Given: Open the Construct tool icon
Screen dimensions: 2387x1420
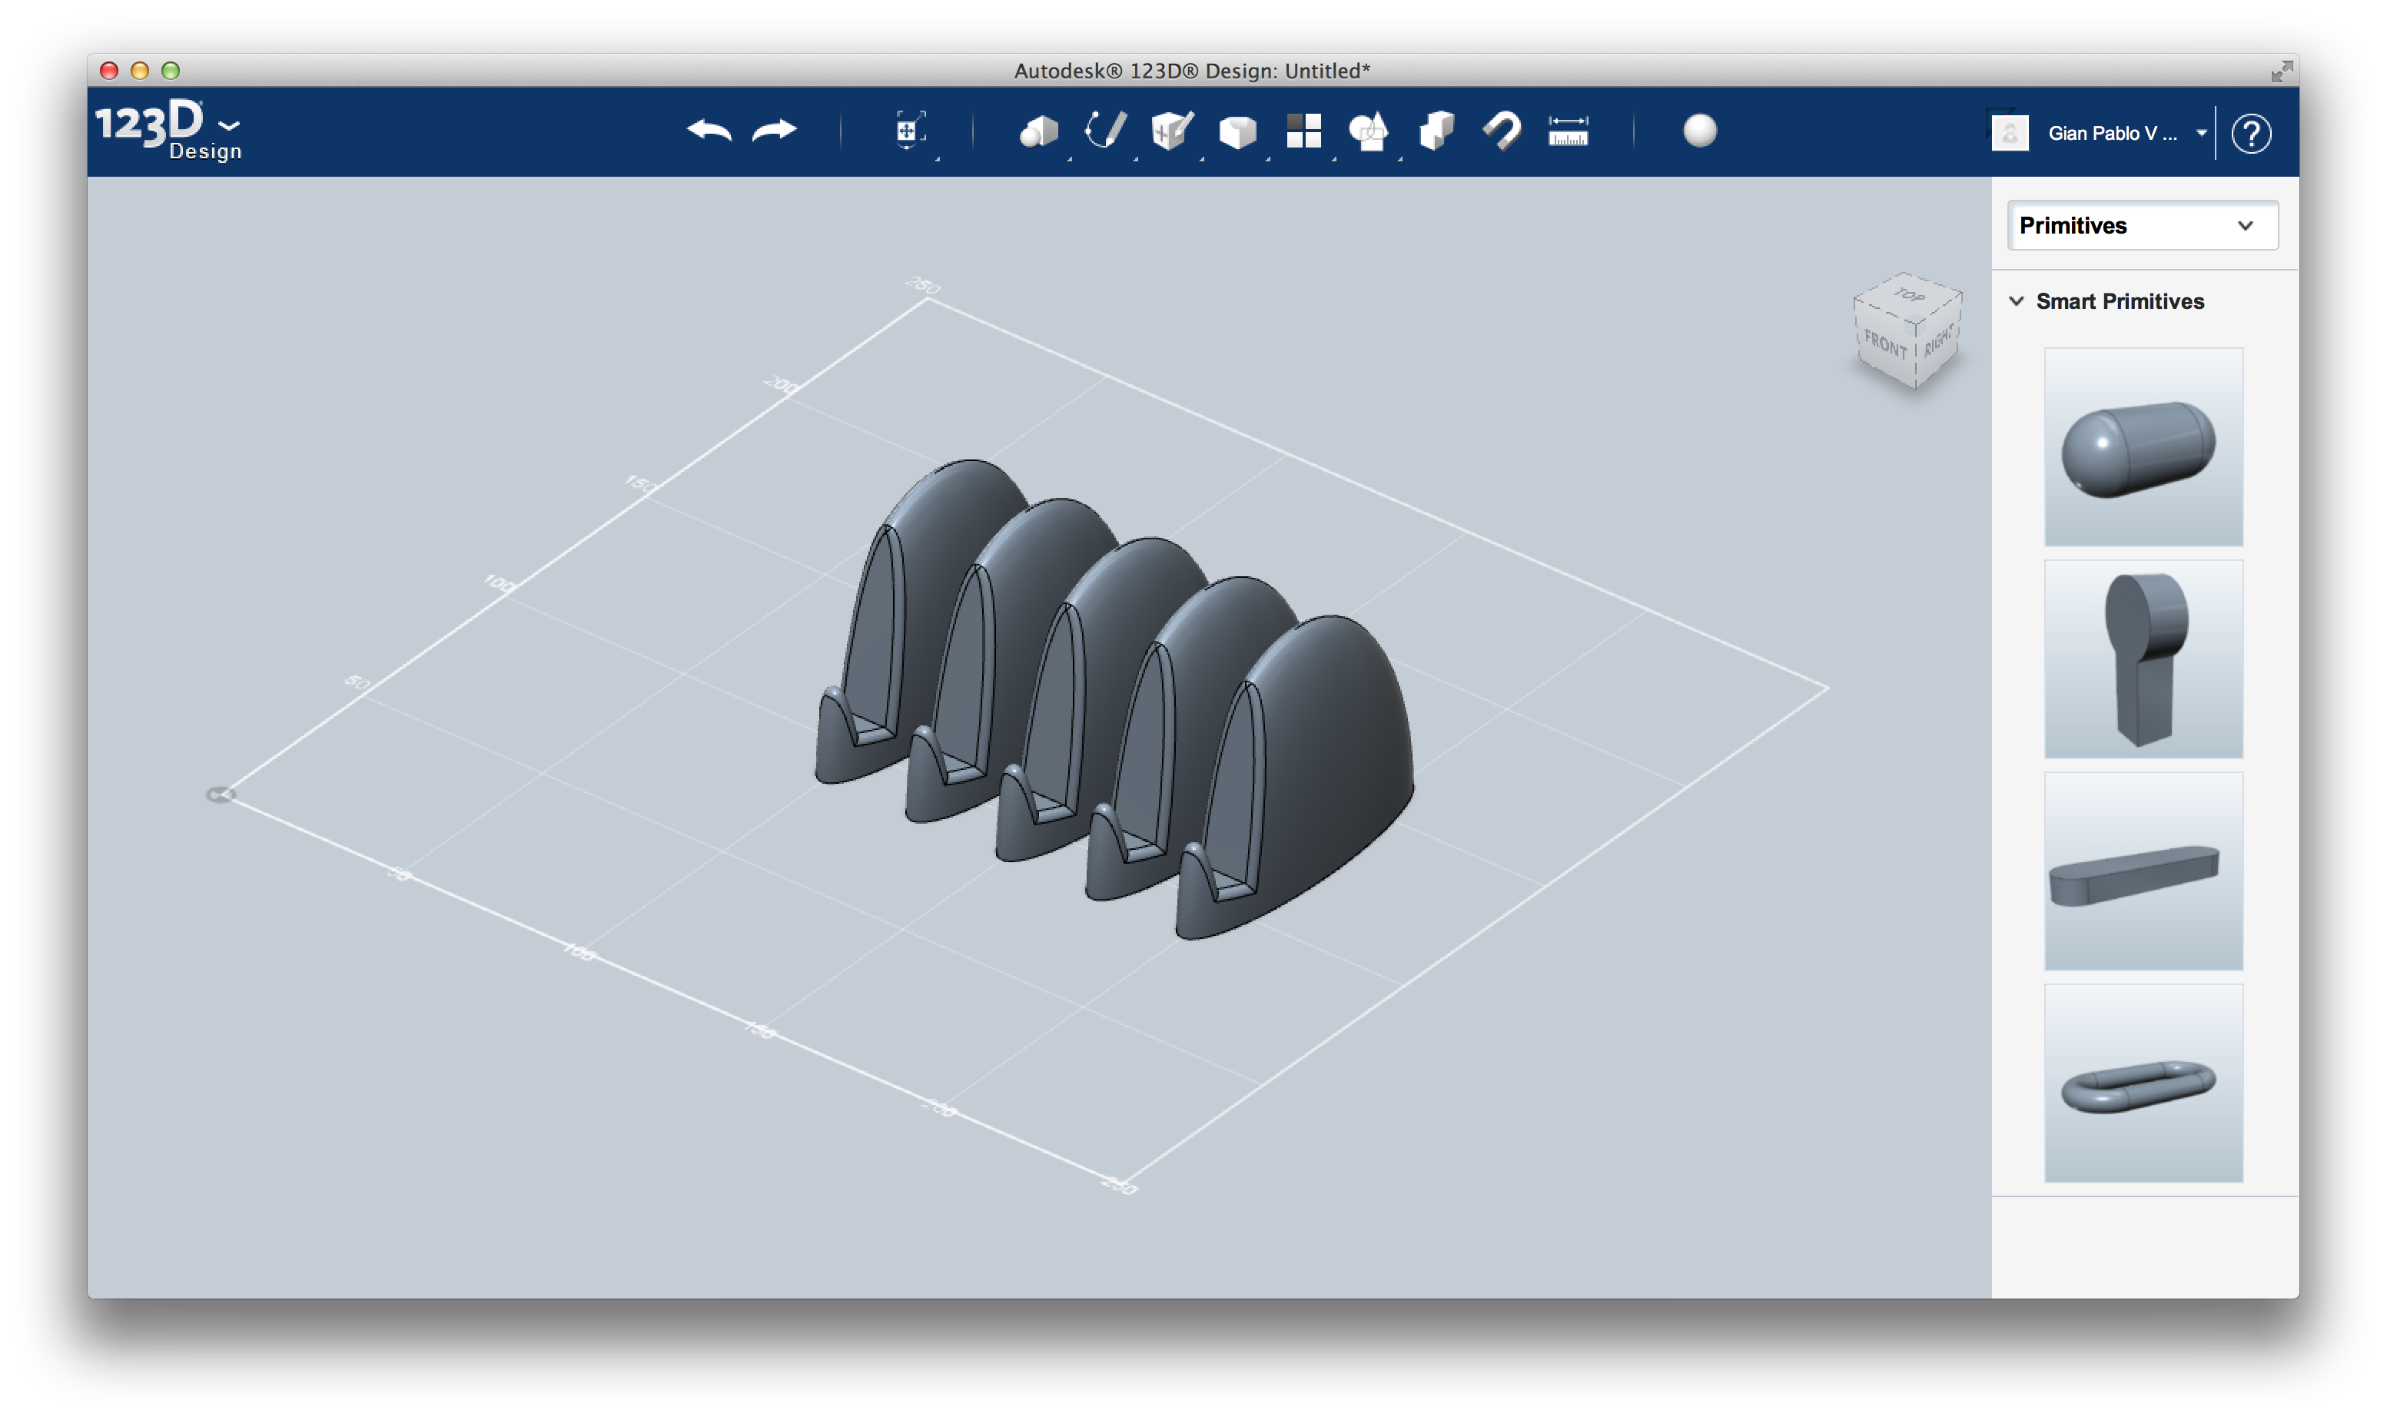Looking at the screenshot, I should (x=1171, y=131).
